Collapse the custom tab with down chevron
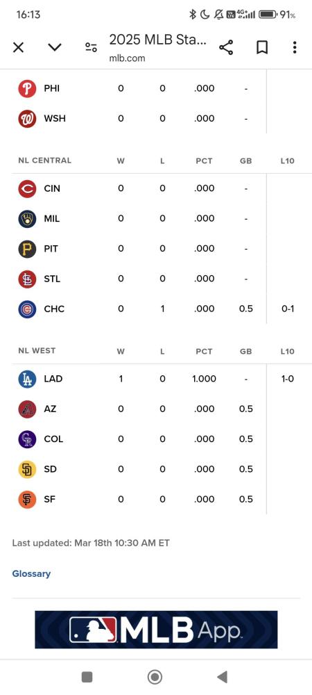 pyautogui.click(x=55, y=47)
